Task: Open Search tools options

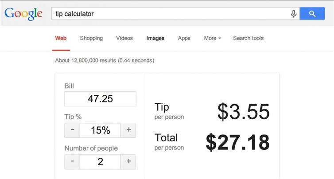Action: point(248,38)
